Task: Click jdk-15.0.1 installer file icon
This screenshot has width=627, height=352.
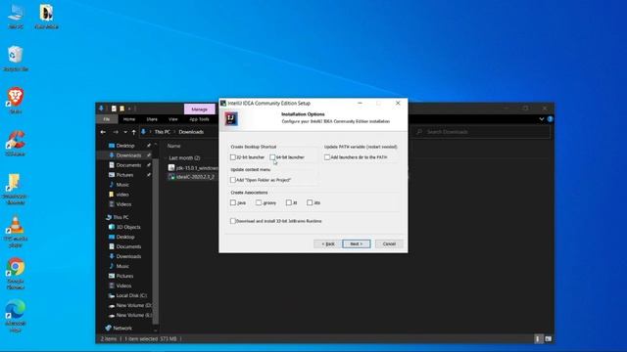Action: point(171,168)
